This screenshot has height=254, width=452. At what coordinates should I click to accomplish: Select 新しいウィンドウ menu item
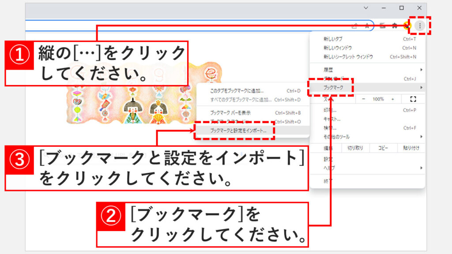[367, 48]
